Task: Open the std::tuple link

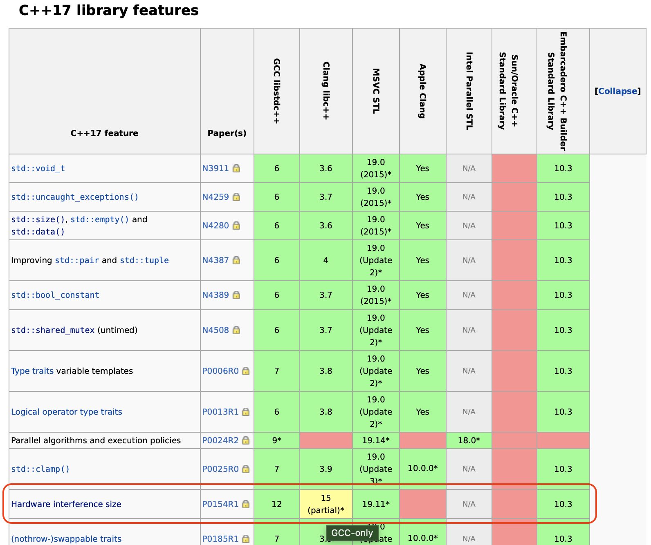Action: click(144, 260)
